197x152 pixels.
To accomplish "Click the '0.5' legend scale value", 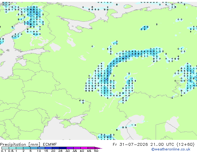I will click(x=11, y=151).
